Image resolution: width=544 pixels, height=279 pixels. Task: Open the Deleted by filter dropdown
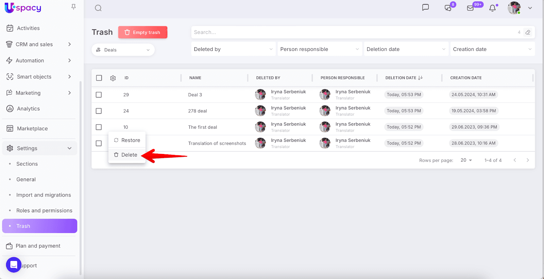tap(233, 49)
